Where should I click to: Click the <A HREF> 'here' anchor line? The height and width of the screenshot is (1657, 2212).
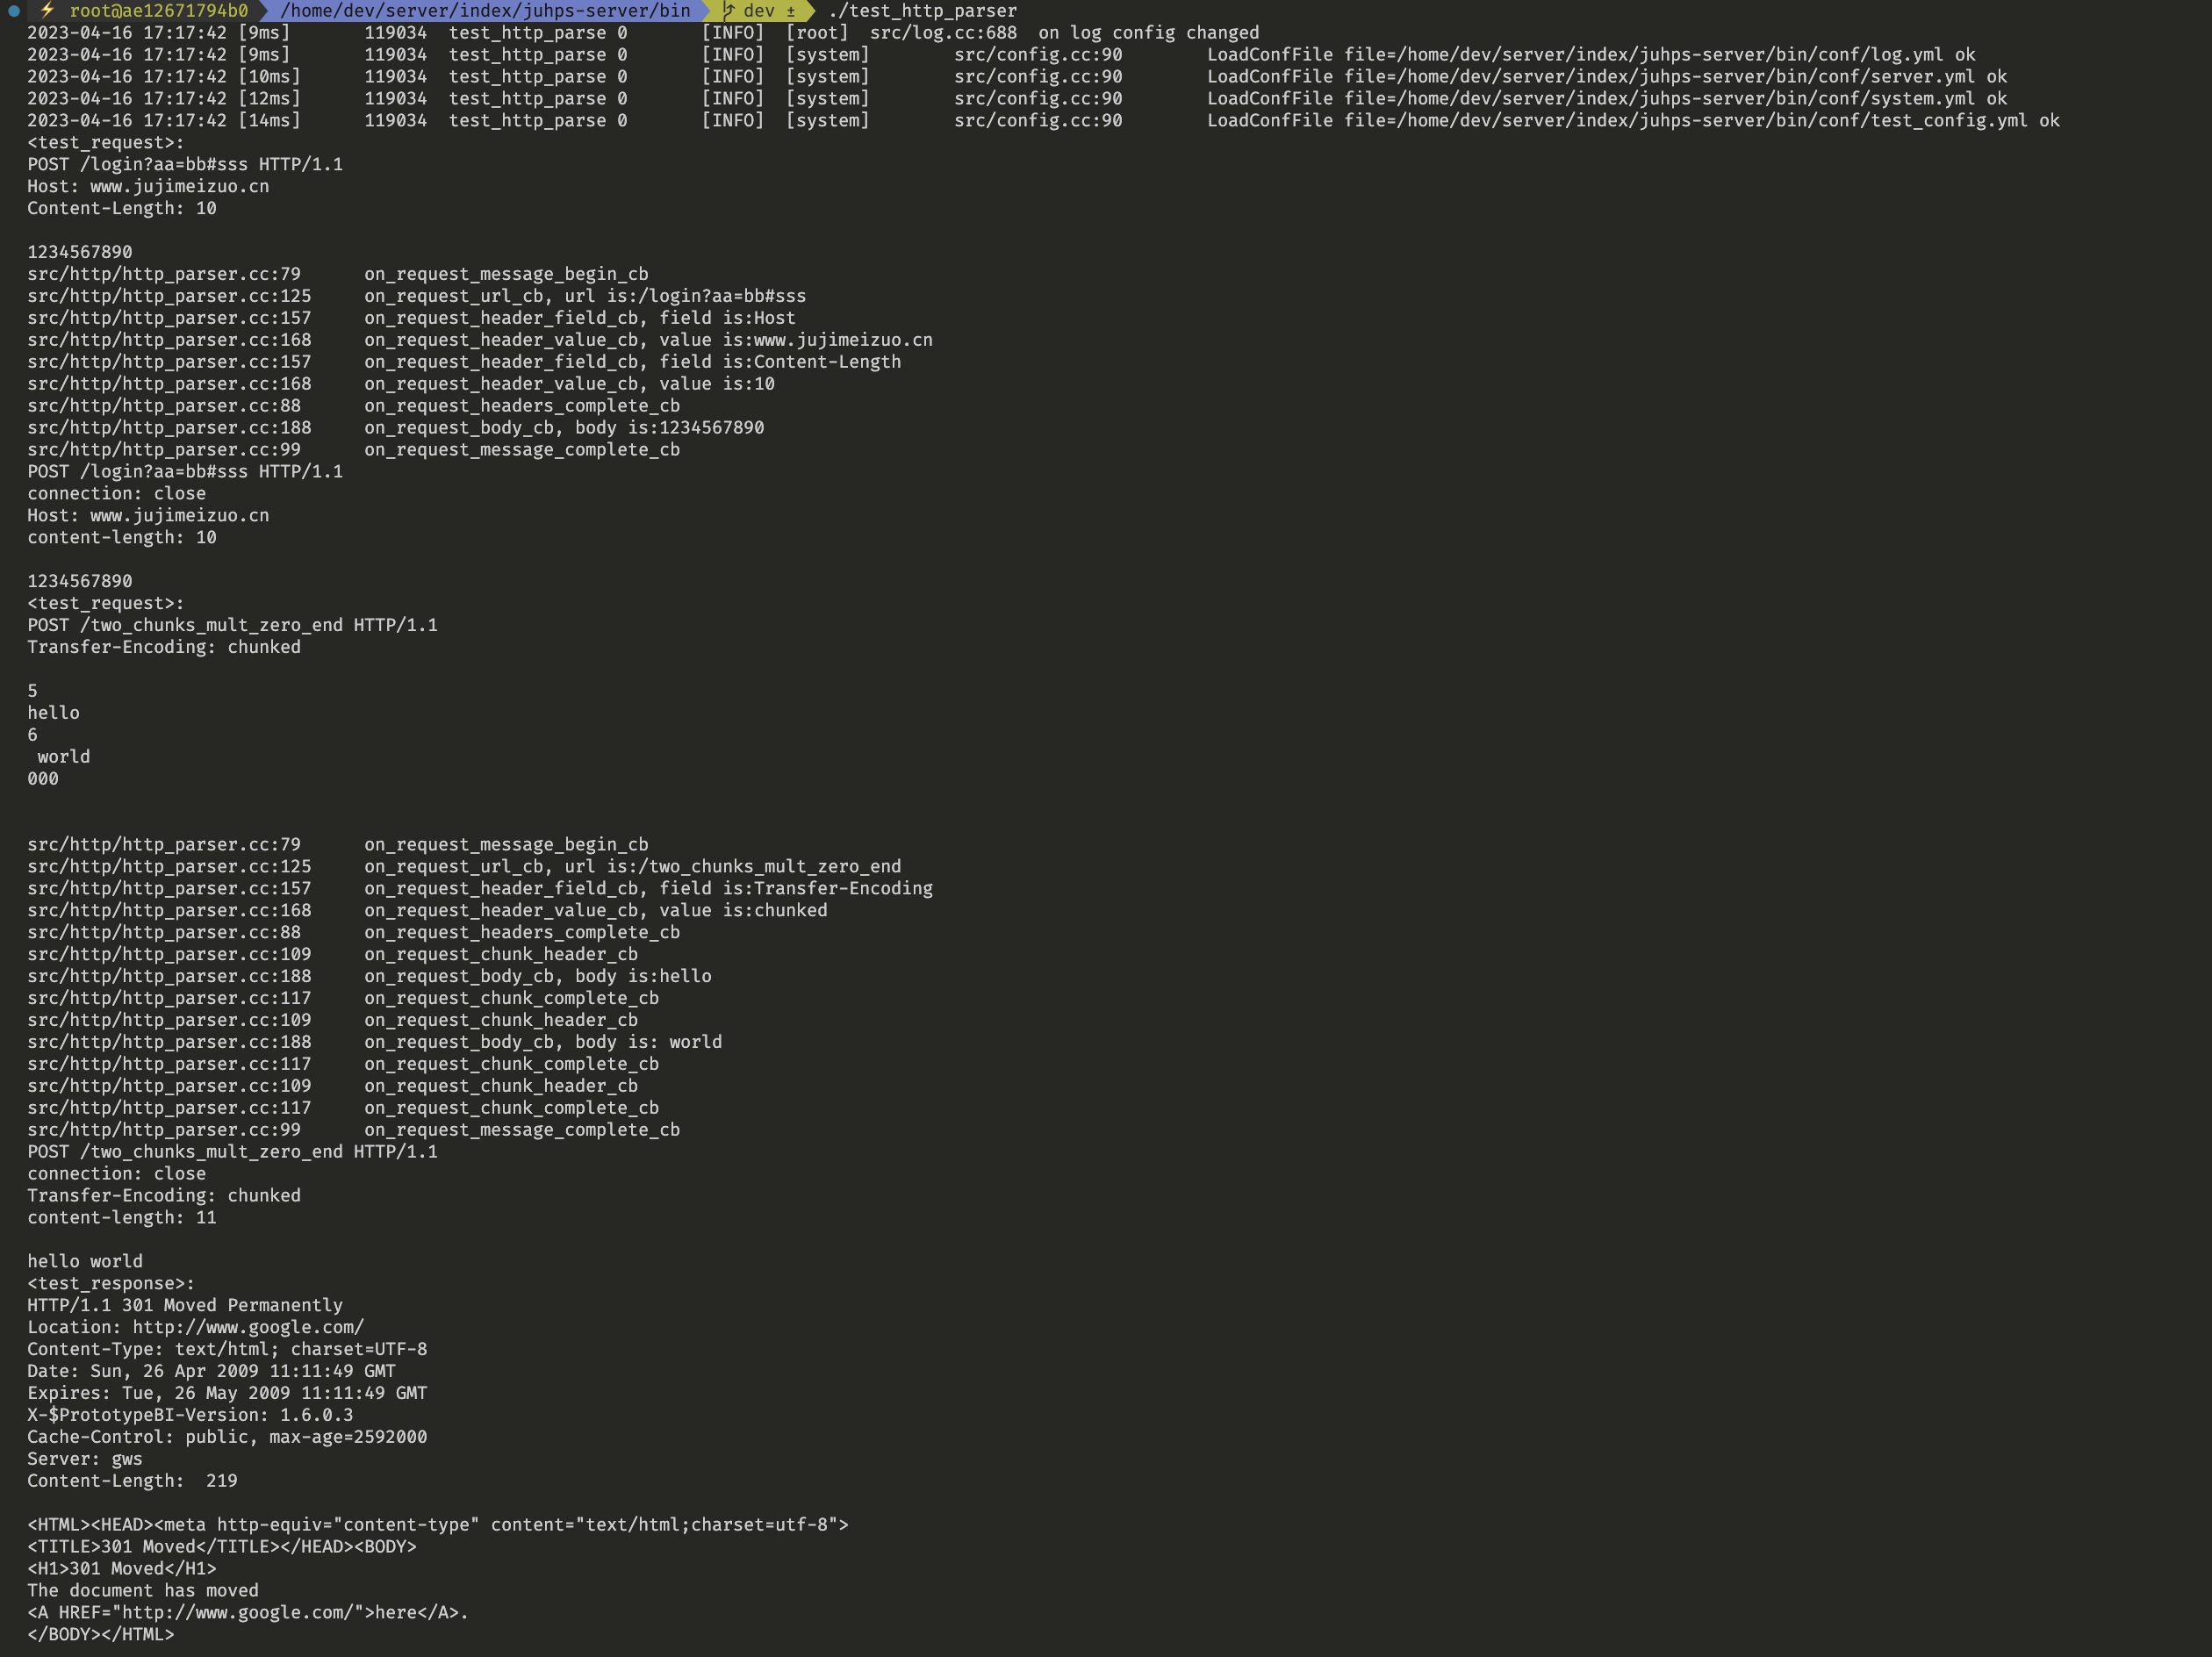click(248, 1614)
